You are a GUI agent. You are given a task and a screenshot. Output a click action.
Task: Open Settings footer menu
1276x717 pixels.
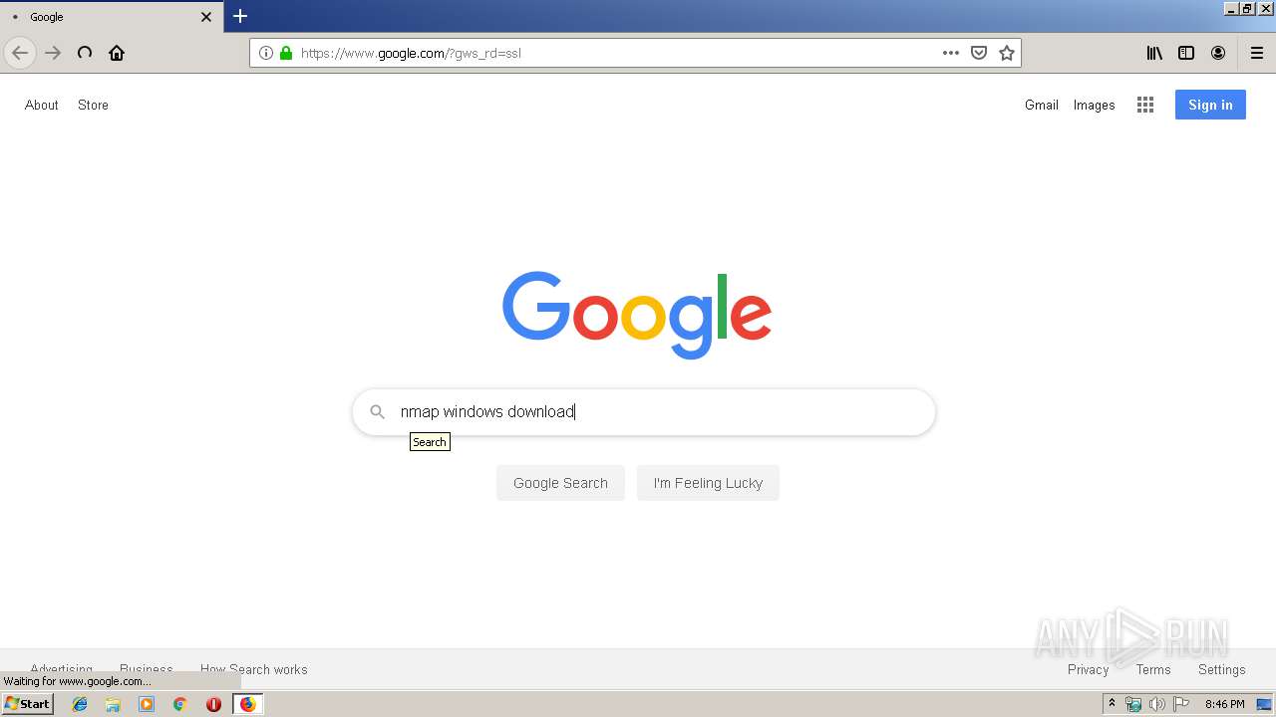click(x=1221, y=669)
